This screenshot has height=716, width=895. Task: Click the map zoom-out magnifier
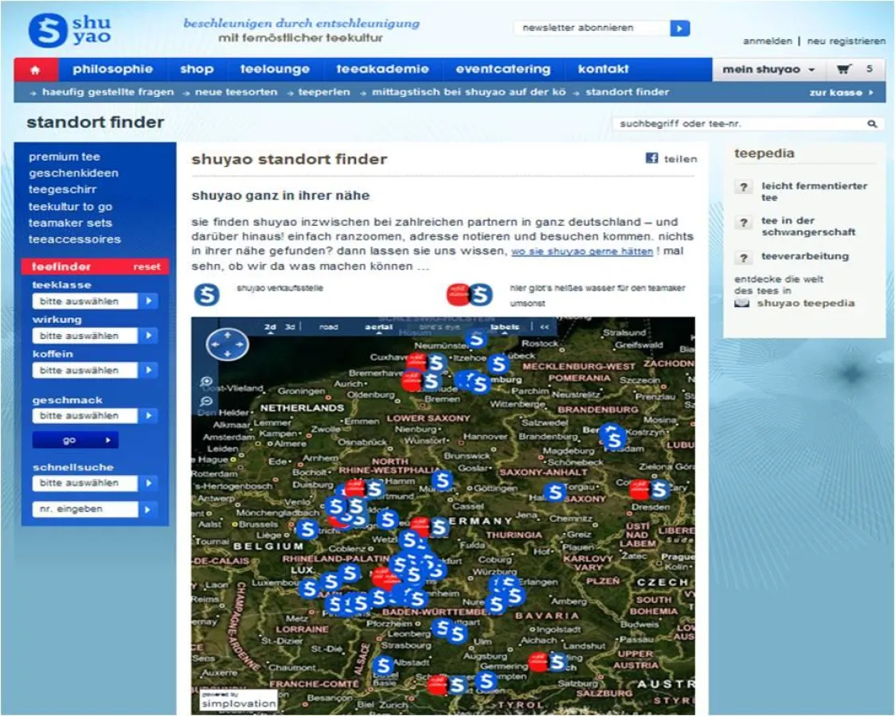207,403
